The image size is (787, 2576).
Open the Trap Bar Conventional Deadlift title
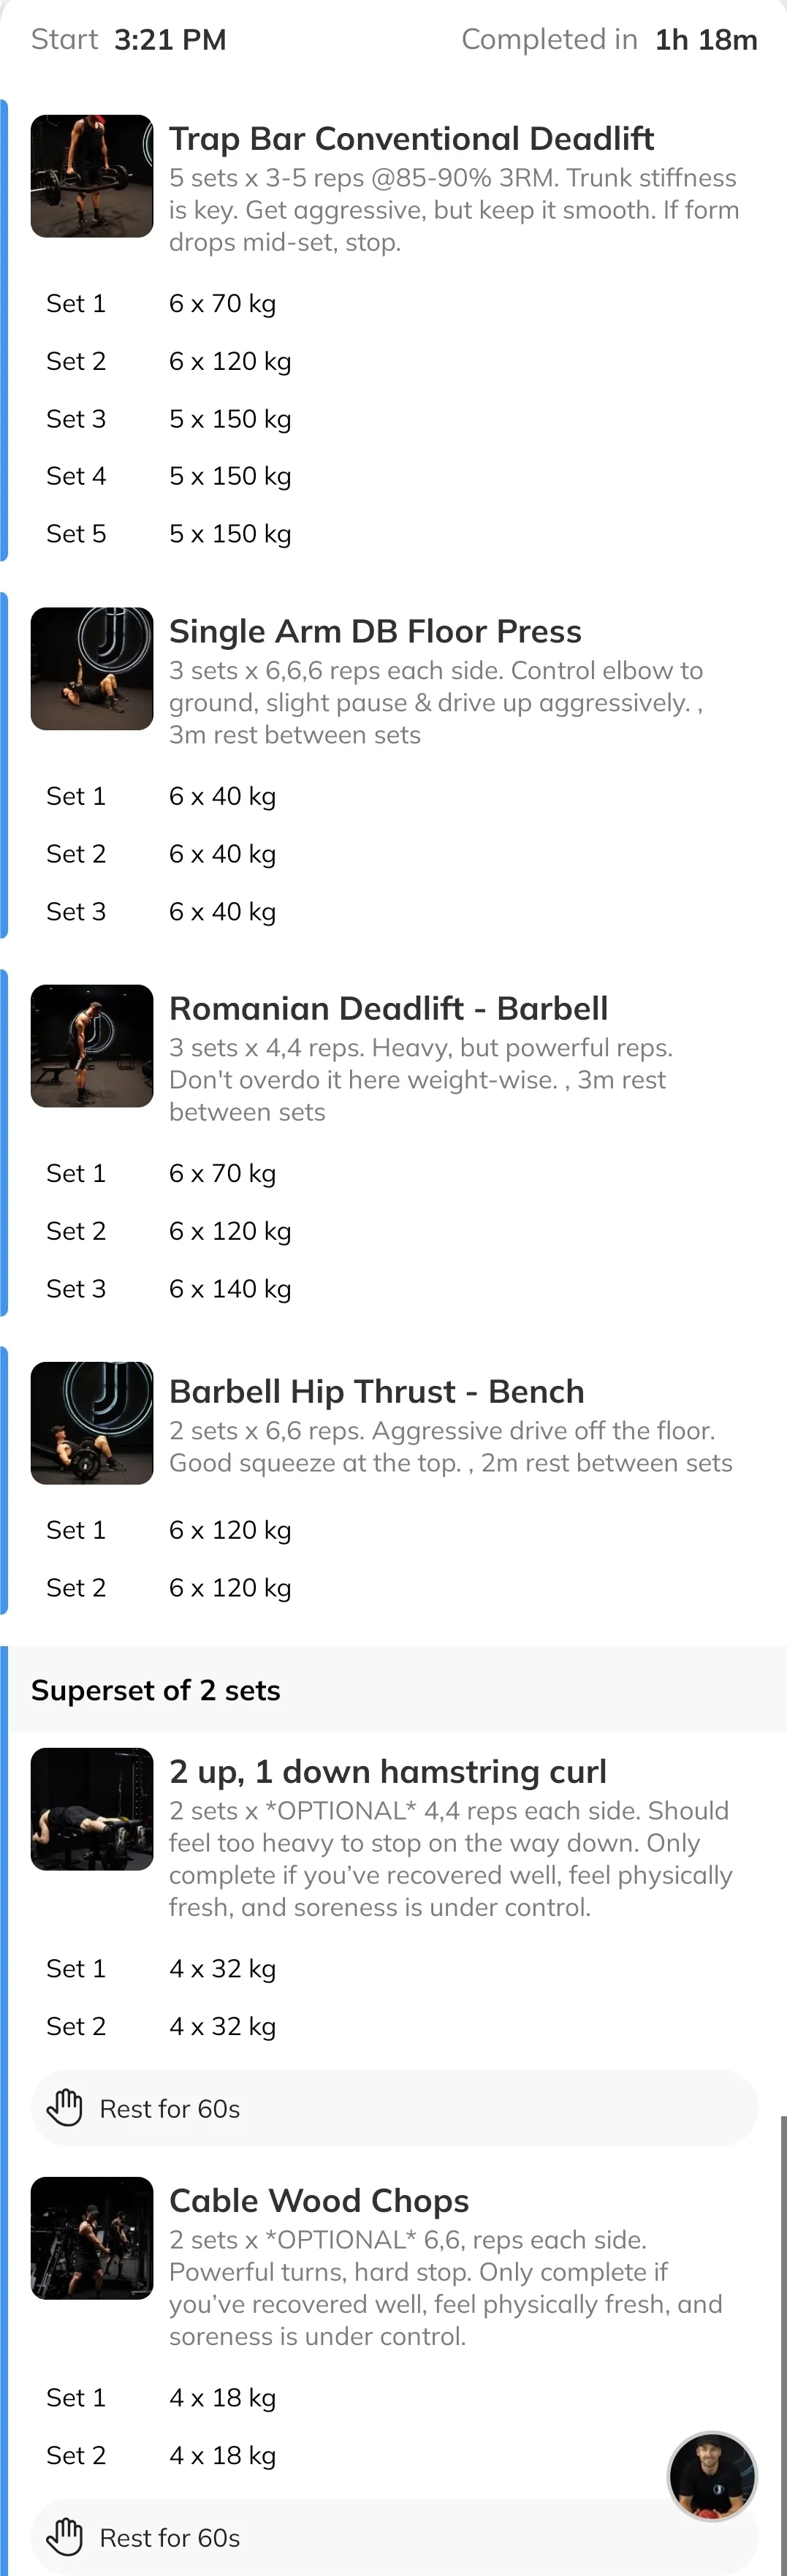(x=411, y=138)
